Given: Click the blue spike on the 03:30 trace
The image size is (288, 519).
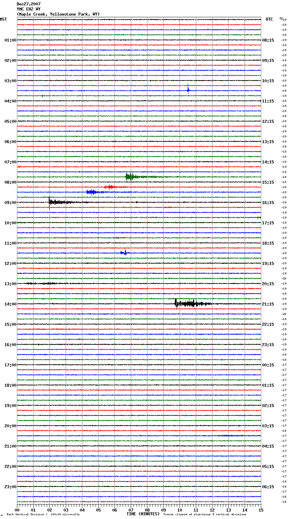Looking at the screenshot, I should pyautogui.click(x=188, y=89).
